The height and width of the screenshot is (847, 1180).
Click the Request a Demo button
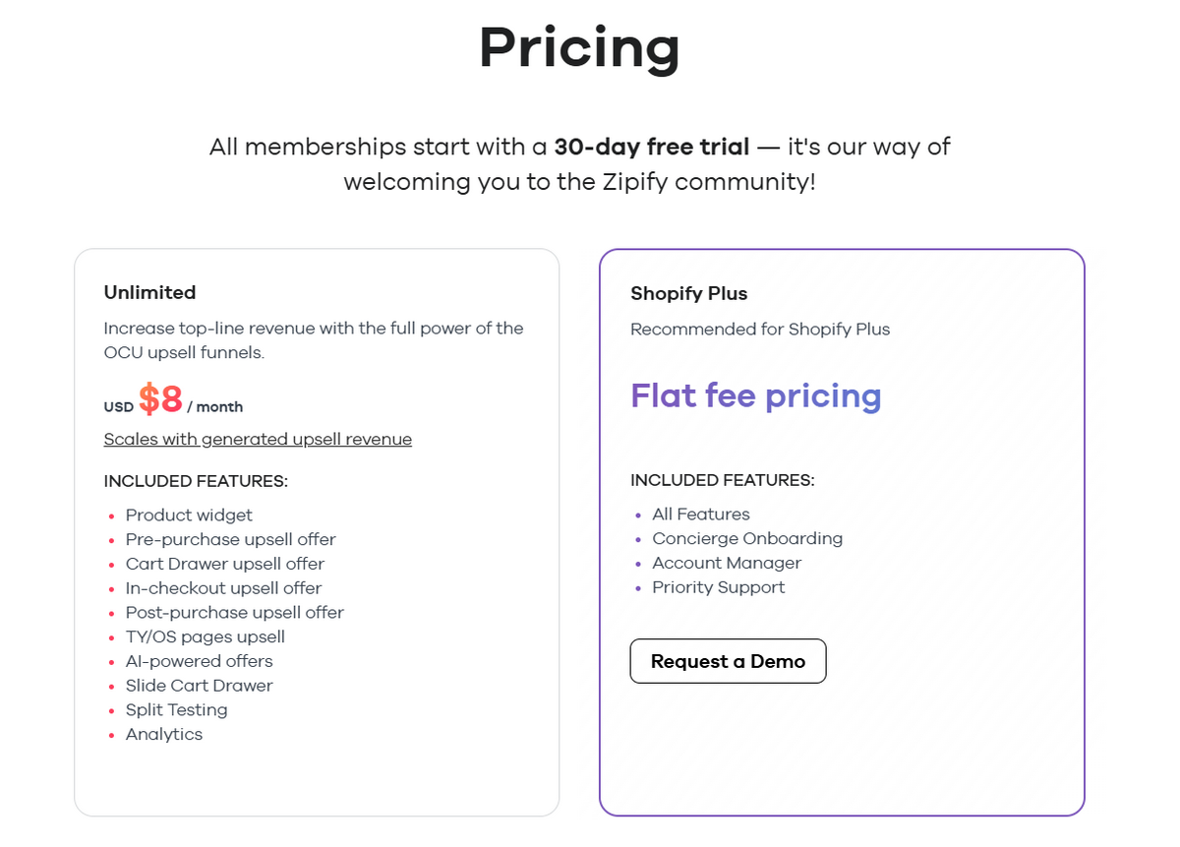pos(728,661)
